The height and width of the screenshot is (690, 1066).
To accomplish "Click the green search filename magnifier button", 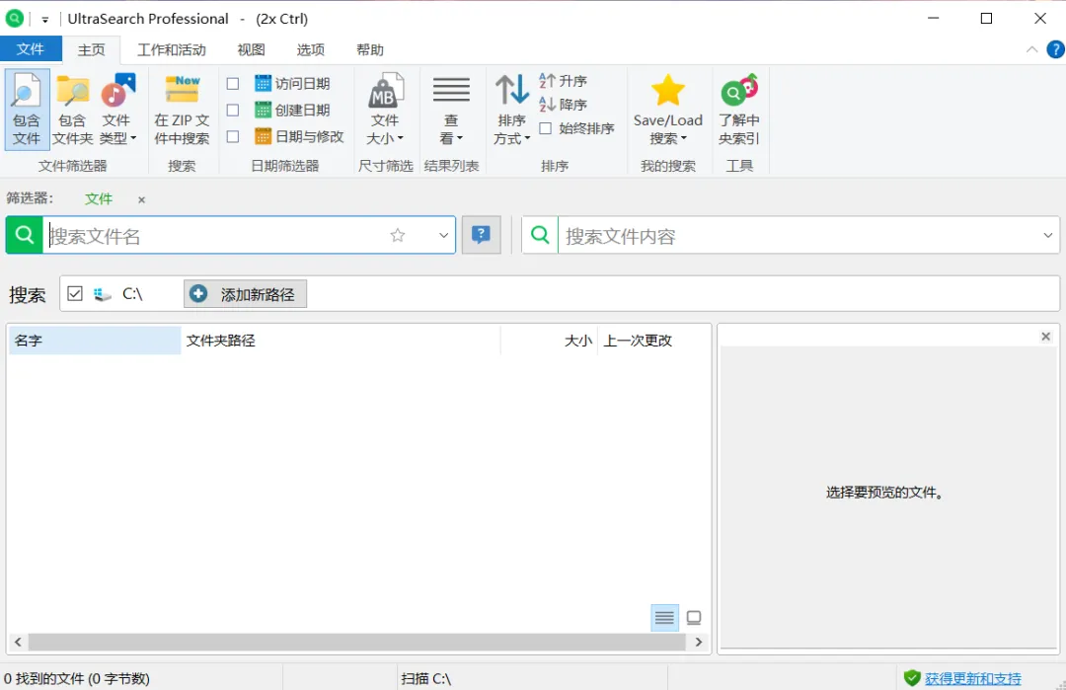I will (25, 235).
